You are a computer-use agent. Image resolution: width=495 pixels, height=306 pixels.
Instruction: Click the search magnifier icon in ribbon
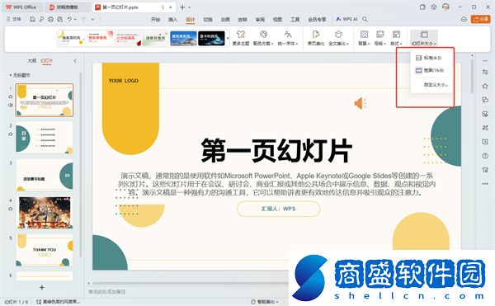tap(365, 19)
